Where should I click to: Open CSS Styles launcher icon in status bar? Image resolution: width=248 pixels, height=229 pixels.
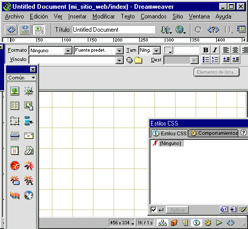(x=197, y=223)
